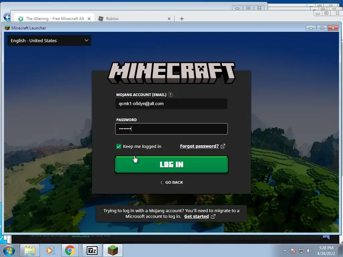Open the volume speaker tray icon

309,251
